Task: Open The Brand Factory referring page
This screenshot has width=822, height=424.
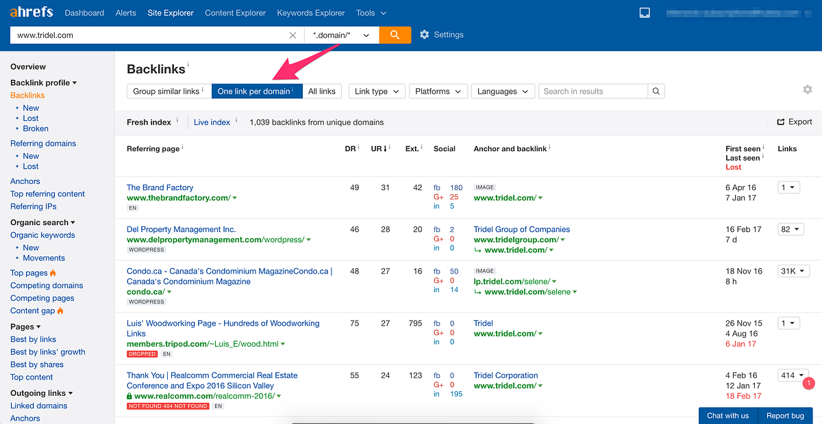Action: pos(160,187)
